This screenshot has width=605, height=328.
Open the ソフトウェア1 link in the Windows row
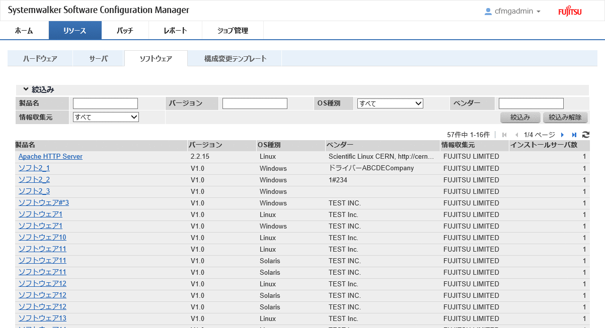tap(40, 226)
